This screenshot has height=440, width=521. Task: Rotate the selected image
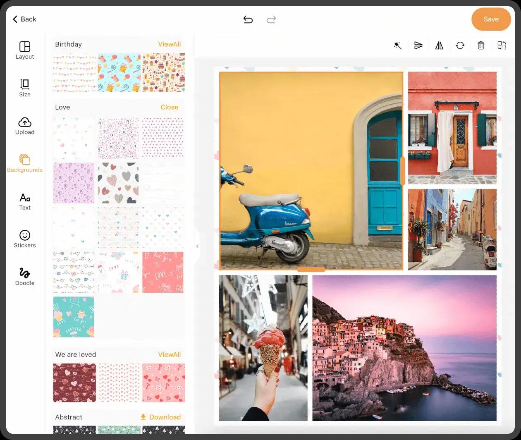click(x=460, y=45)
